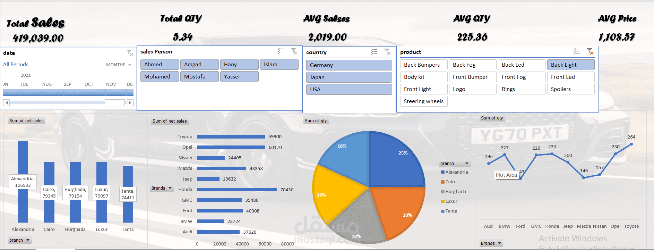Click AVG Price value 1,108.57
Image resolution: width=654 pixels, height=250 pixels.
point(617,37)
